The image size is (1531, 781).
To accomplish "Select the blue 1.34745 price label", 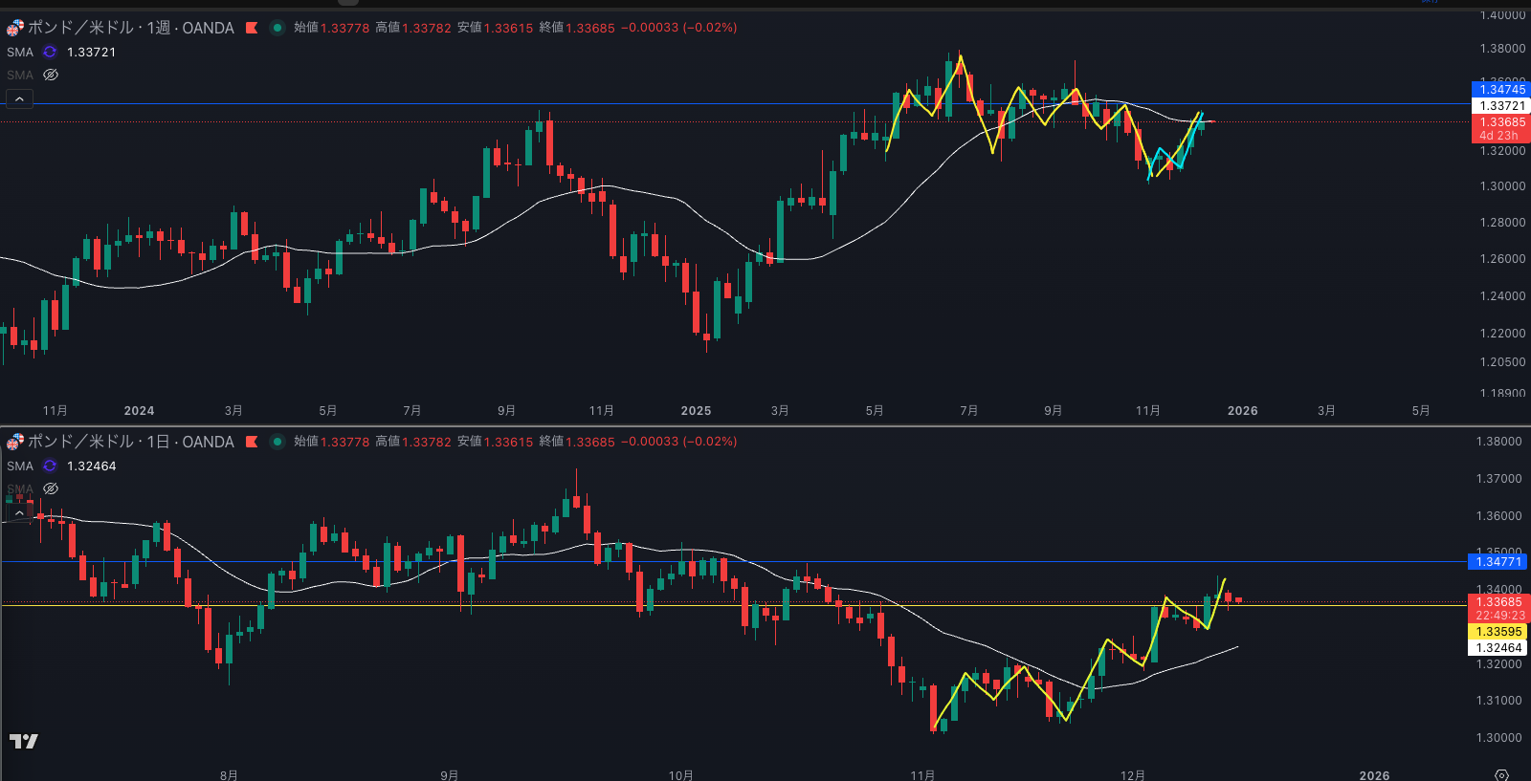I will pyautogui.click(x=1500, y=90).
